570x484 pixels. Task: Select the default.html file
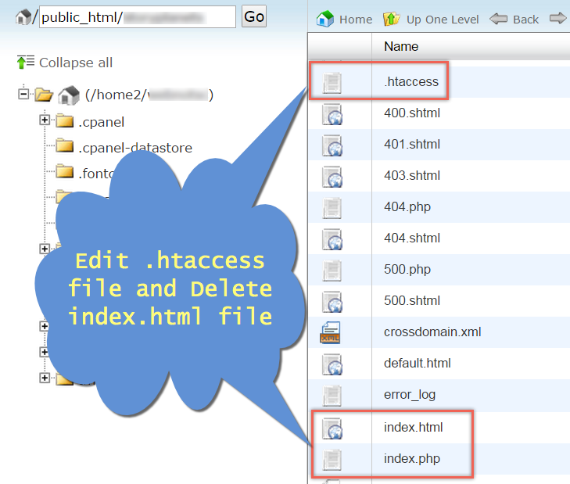click(417, 364)
